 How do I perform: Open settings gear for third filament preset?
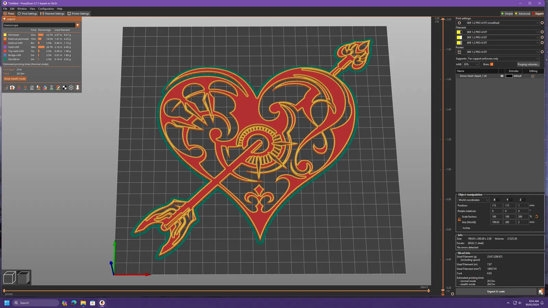click(542, 43)
